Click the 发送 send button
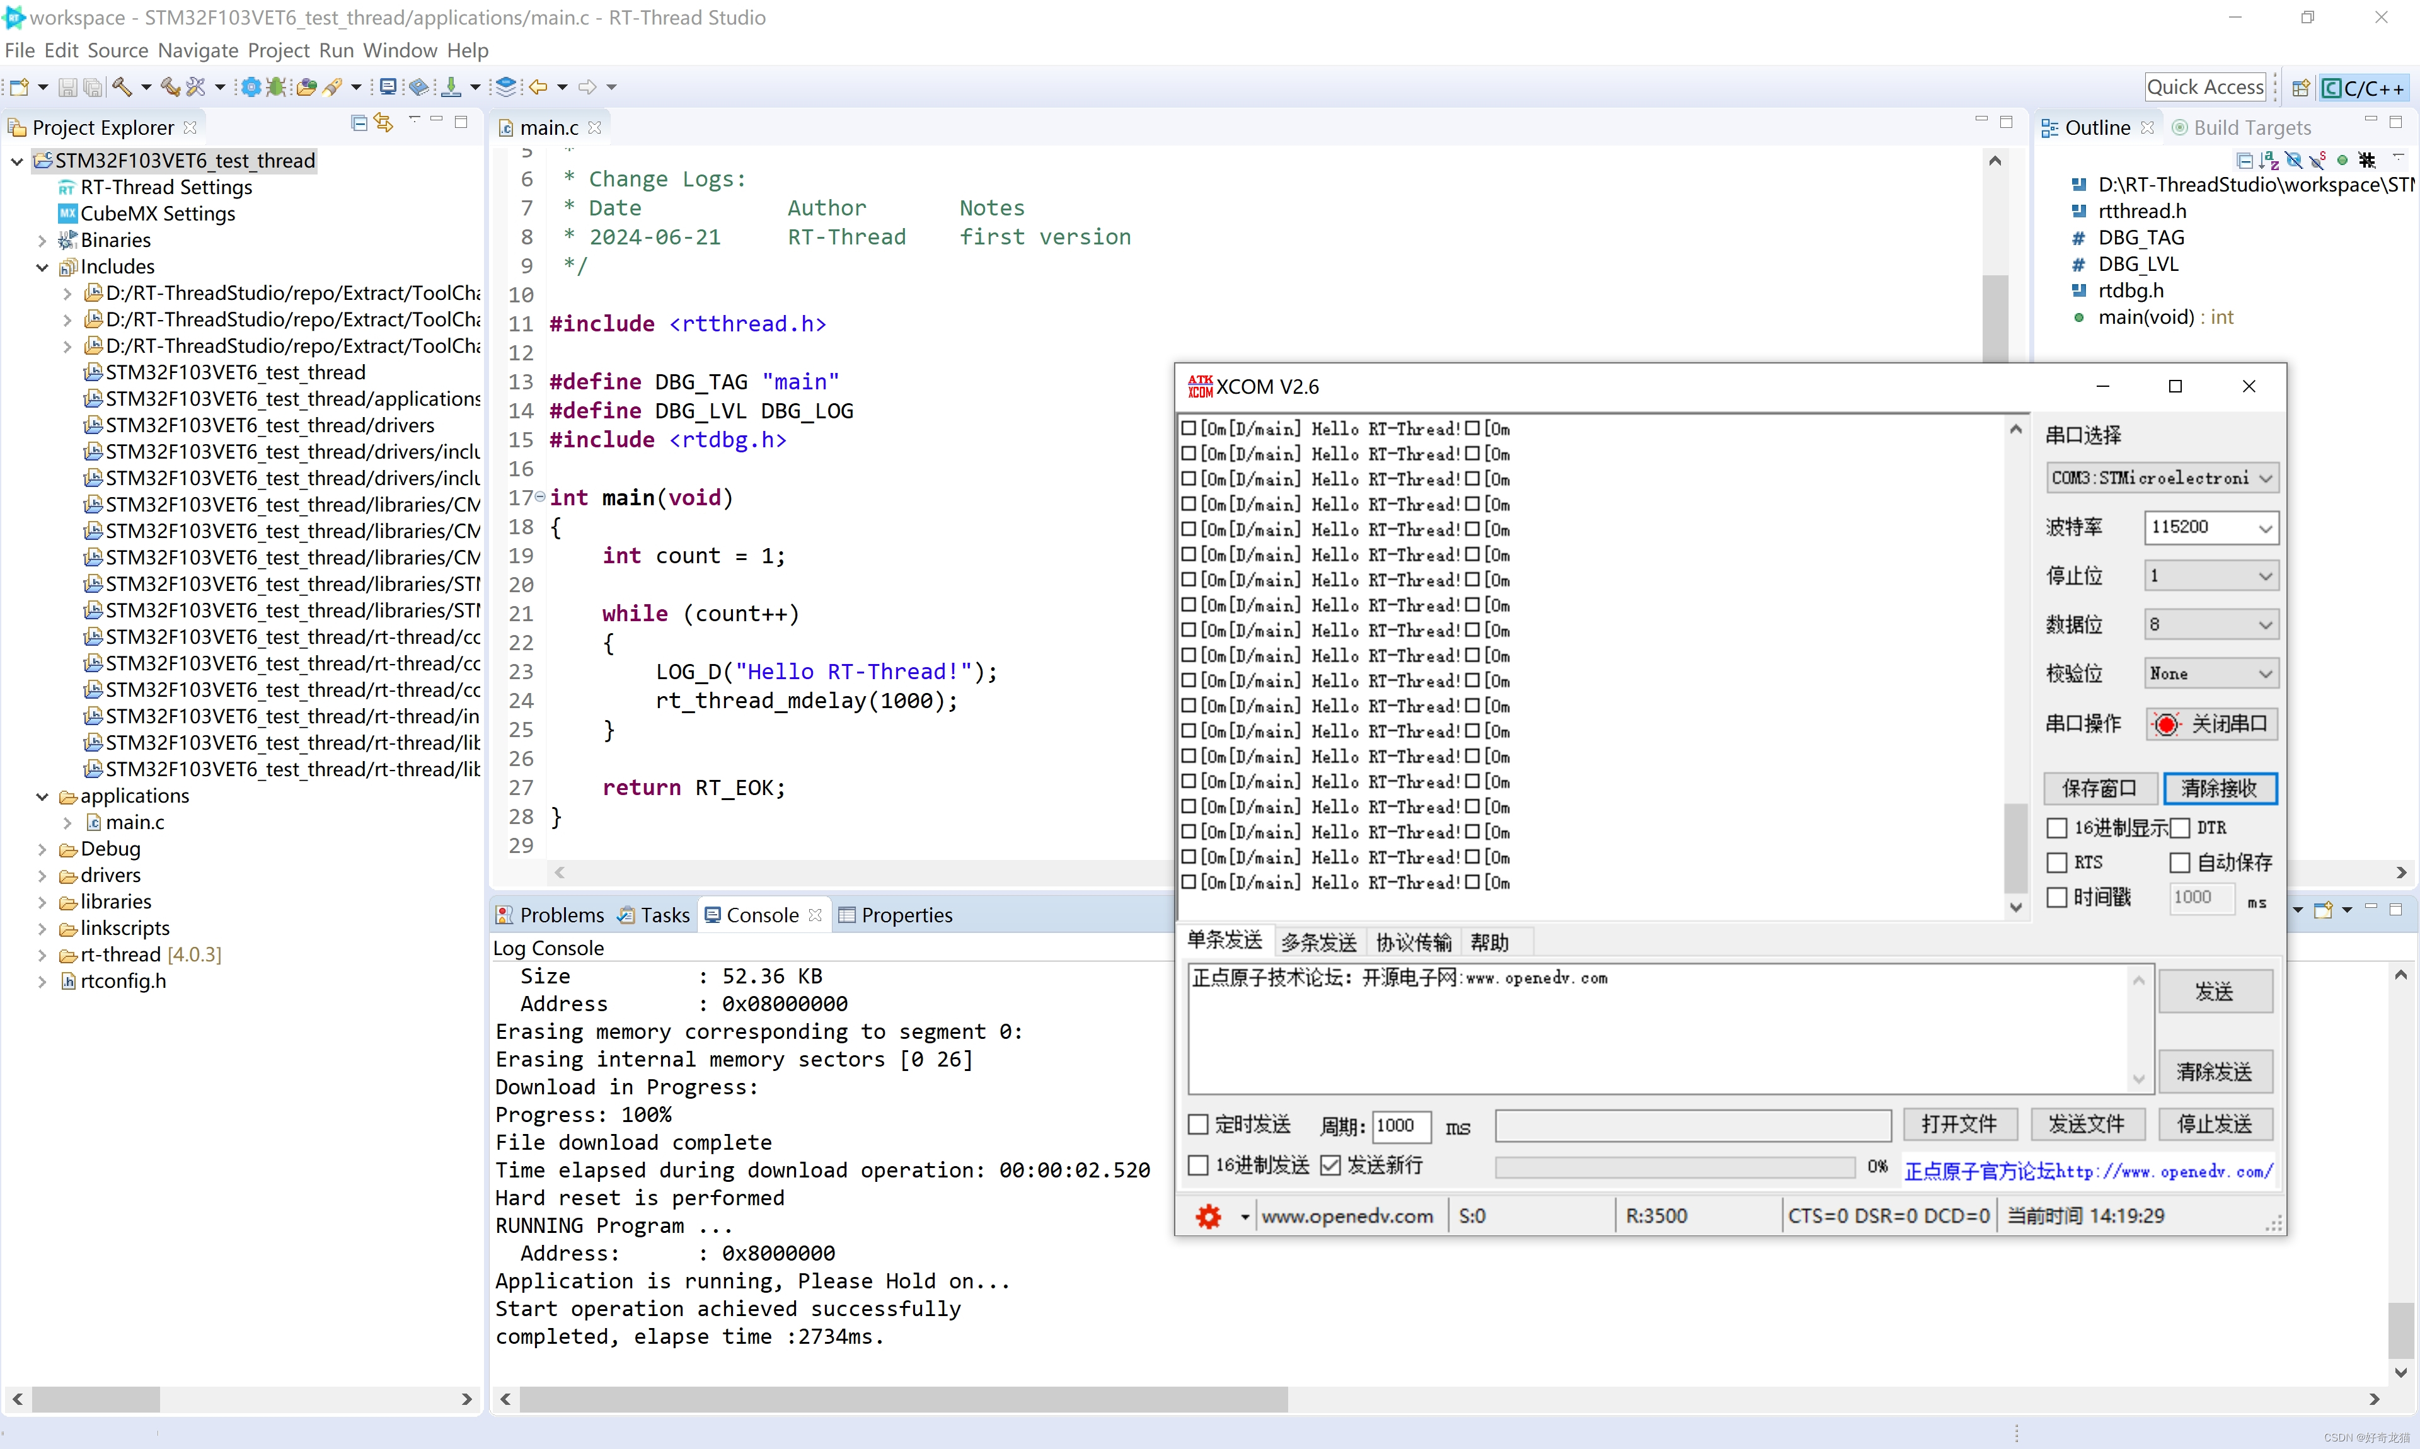This screenshot has height=1449, width=2420. tap(2215, 992)
